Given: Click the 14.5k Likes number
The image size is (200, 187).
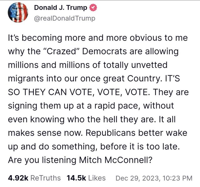Looking at the screenshot, I should tap(75, 178).
